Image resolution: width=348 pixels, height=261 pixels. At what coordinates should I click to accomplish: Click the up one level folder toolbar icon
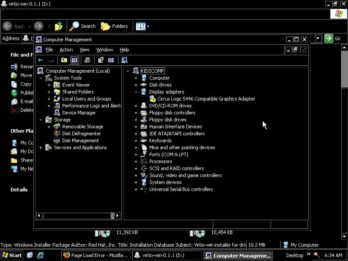click(x=64, y=60)
